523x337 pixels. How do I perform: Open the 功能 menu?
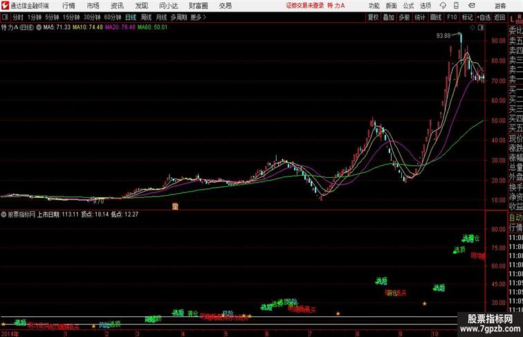(x=374, y=6)
